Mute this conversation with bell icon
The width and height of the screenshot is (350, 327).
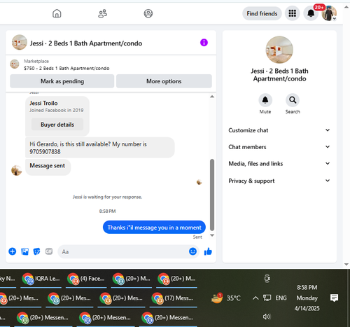[265, 100]
